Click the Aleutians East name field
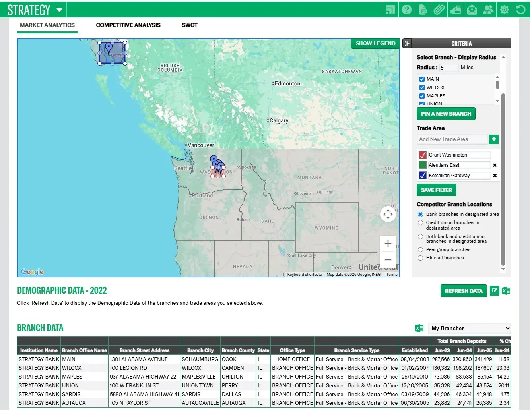Image resolution: width=530 pixels, height=410 pixels. pos(459,165)
